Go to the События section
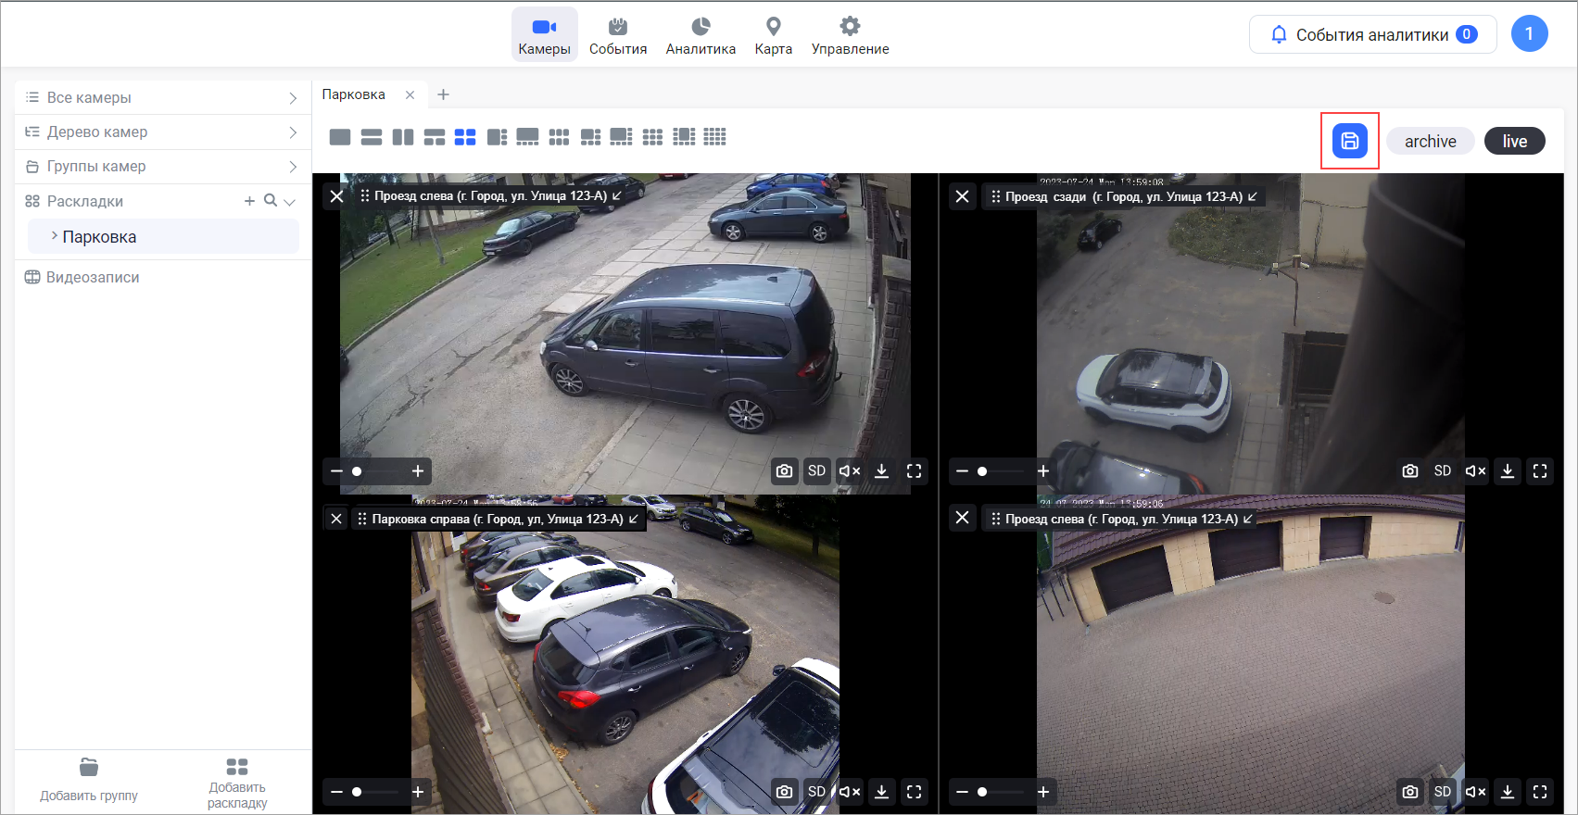 (618, 35)
